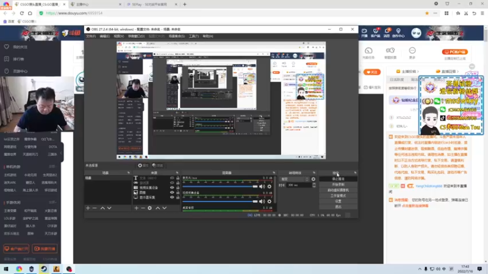Open Steam from the Windows taskbar

(44, 269)
